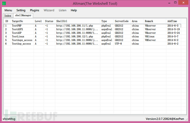
Task: Click the aspxEval type in TestASPX row
Action: pos(107,29)
